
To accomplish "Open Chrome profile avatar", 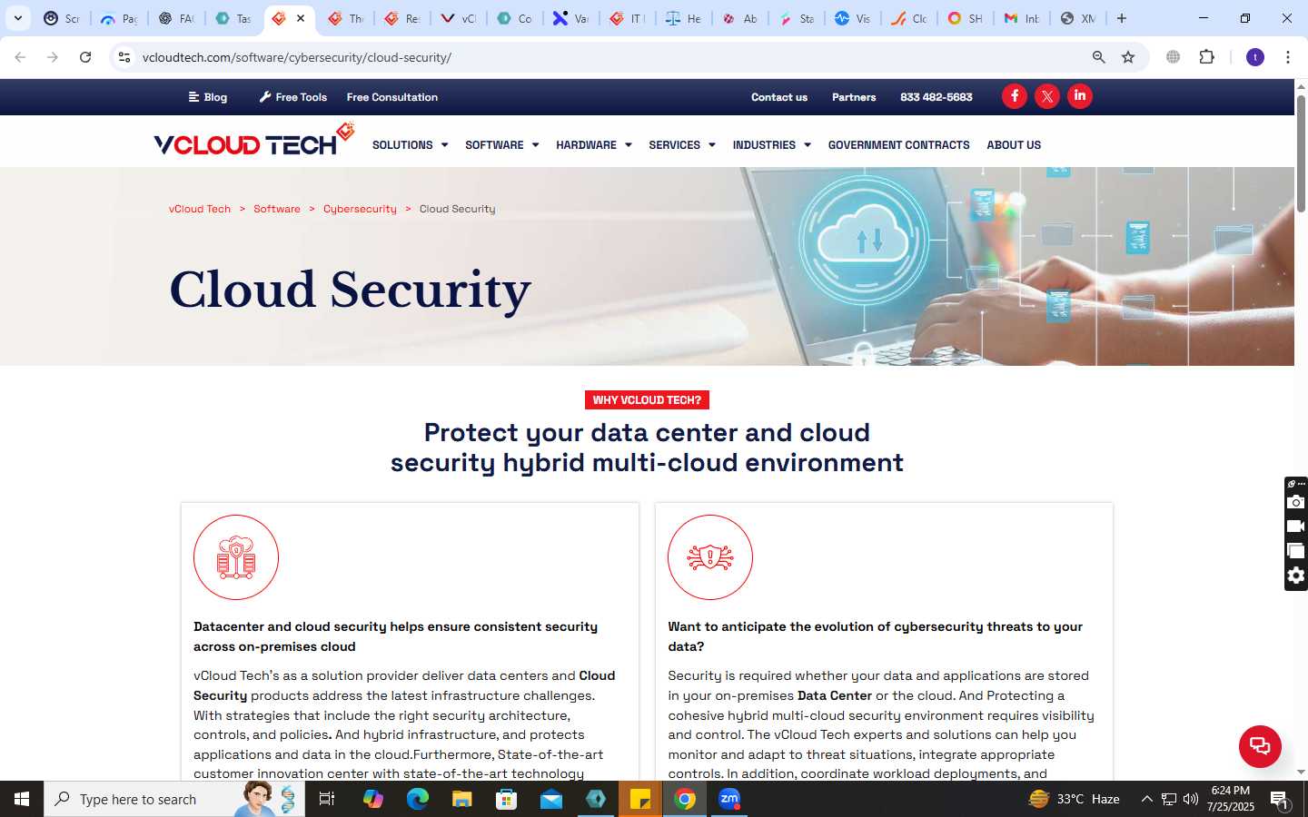I will [x=1255, y=57].
